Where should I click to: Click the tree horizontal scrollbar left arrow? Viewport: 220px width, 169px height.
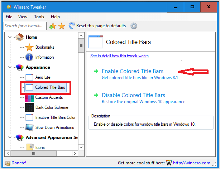tap(8, 154)
